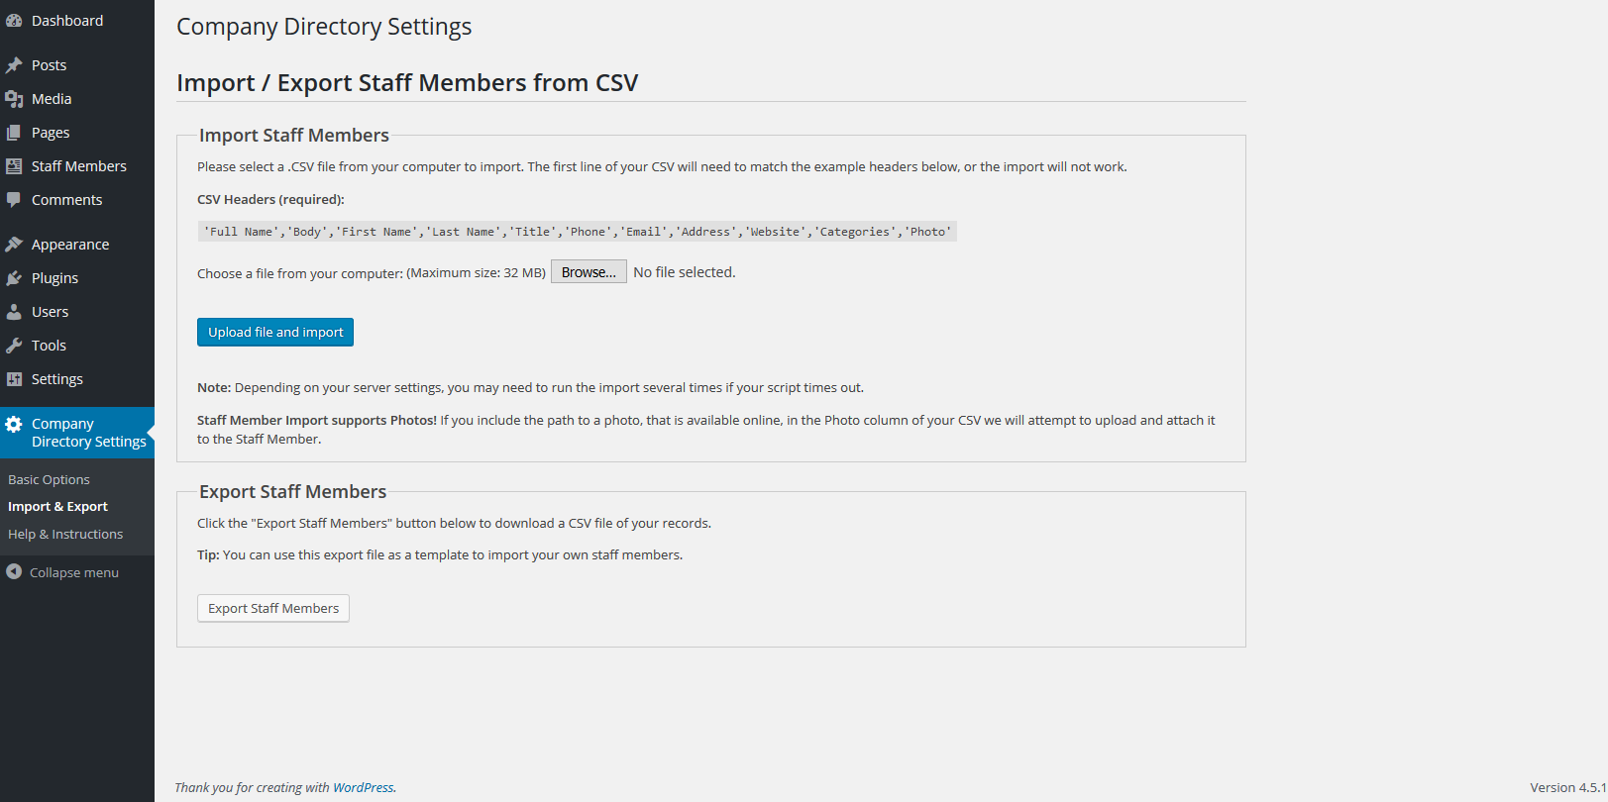Open the Basic Options submenu item
Image resolution: width=1608 pixels, height=802 pixels.
[49, 479]
